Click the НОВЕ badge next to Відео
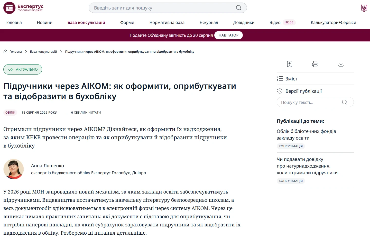This screenshot has height=239, width=370. click(x=289, y=22)
